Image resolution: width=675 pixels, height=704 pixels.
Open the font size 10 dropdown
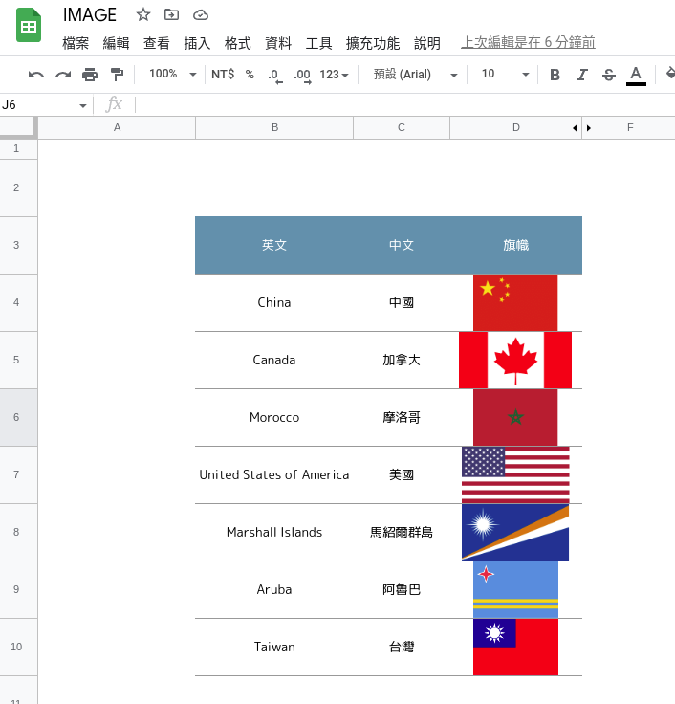[505, 74]
